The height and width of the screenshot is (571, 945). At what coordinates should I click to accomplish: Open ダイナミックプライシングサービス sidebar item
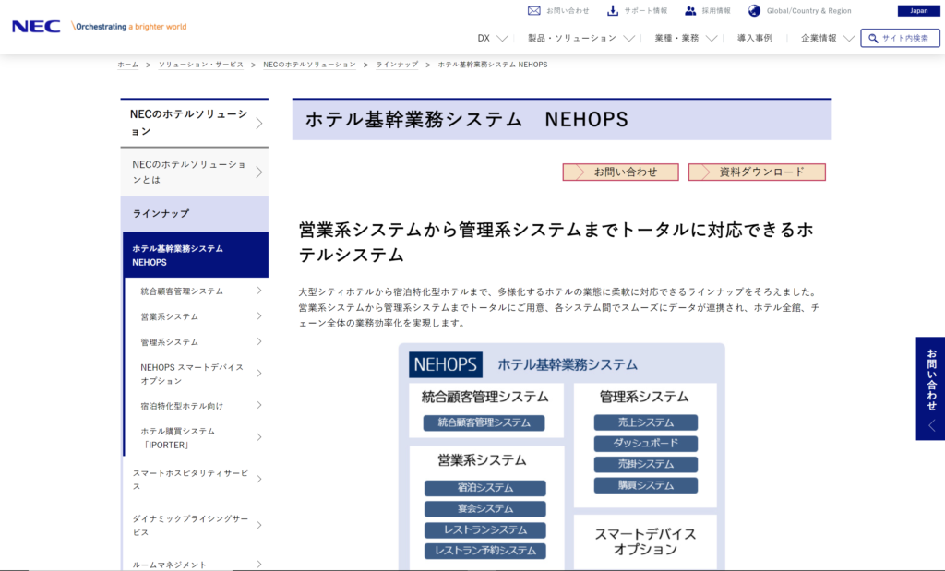(x=194, y=525)
